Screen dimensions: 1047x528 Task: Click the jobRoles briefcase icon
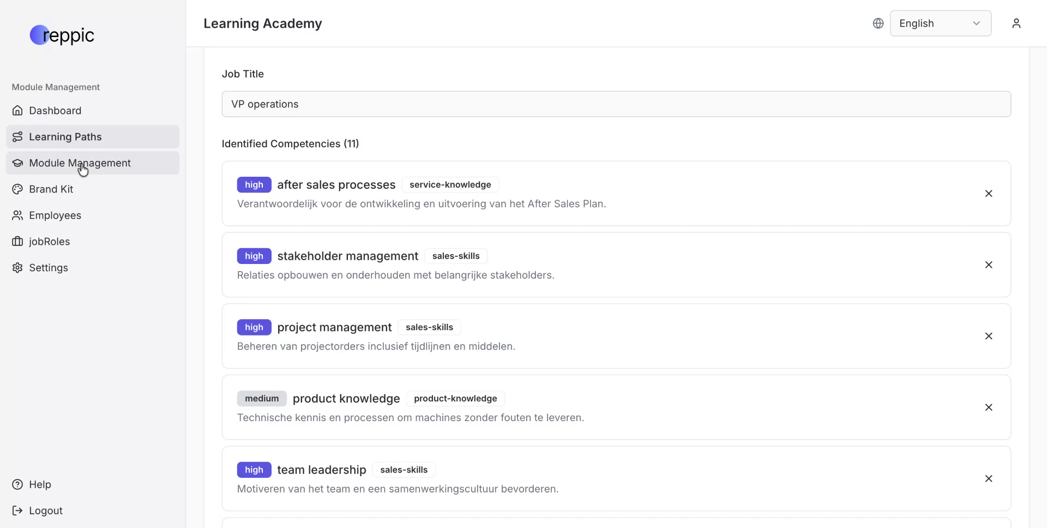pyautogui.click(x=17, y=242)
